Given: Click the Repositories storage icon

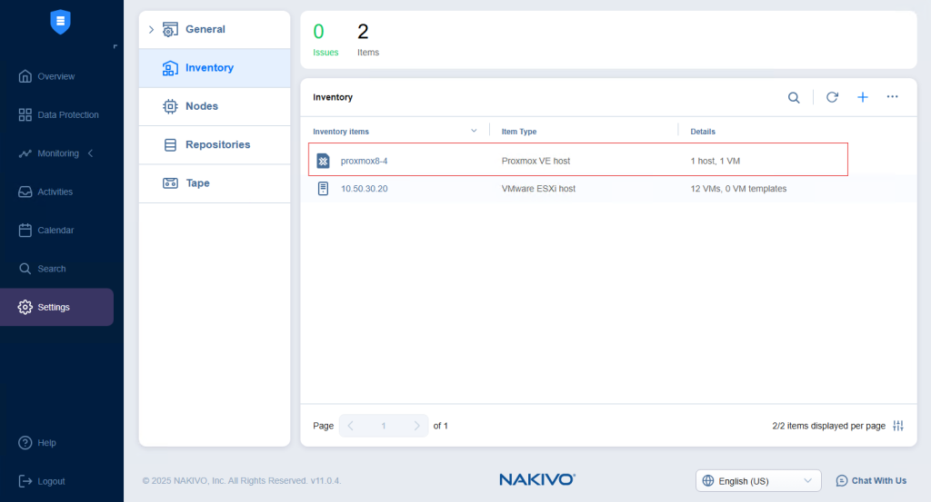Looking at the screenshot, I should (170, 145).
